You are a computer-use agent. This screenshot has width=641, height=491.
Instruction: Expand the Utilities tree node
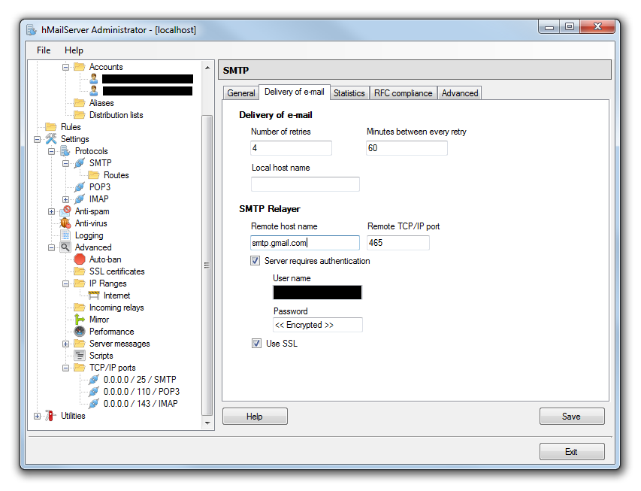coord(38,416)
